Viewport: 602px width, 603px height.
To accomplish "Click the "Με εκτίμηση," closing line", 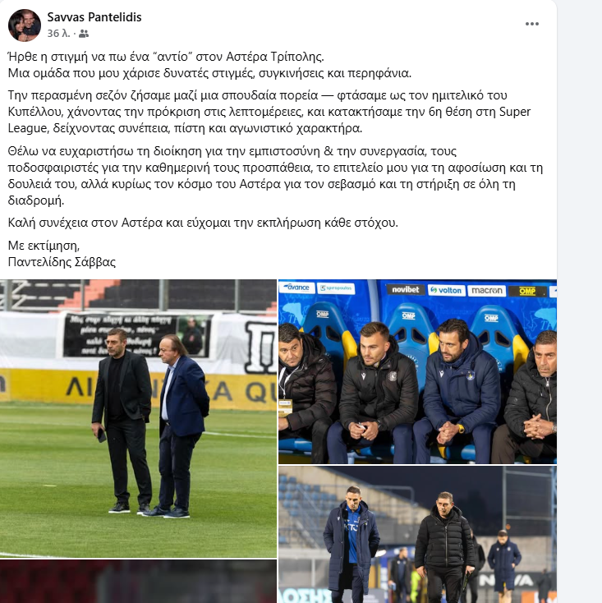I will click(44, 246).
